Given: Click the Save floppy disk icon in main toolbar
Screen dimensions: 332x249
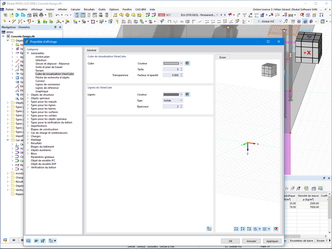Looking at the screenshot, I should (35, 15).
